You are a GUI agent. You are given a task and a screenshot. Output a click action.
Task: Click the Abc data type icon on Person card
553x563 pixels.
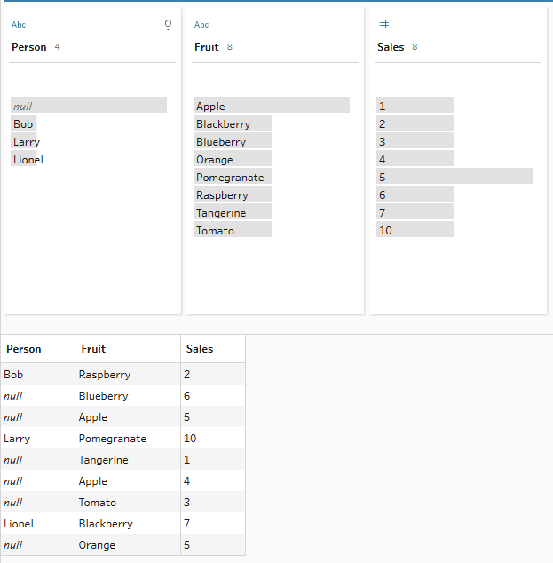(x=19, y=25)
